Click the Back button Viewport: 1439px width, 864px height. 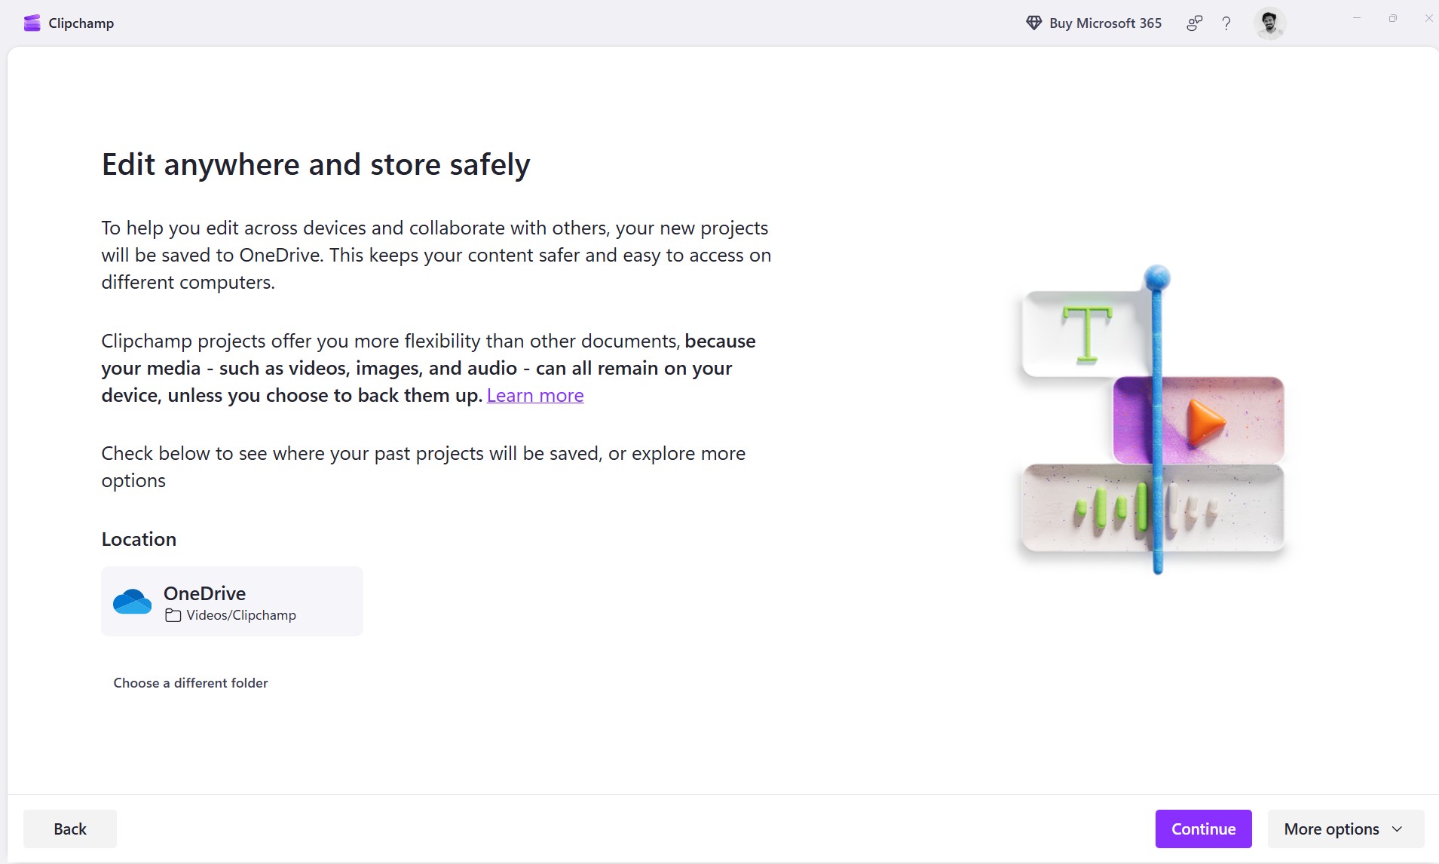coord(69,828)
